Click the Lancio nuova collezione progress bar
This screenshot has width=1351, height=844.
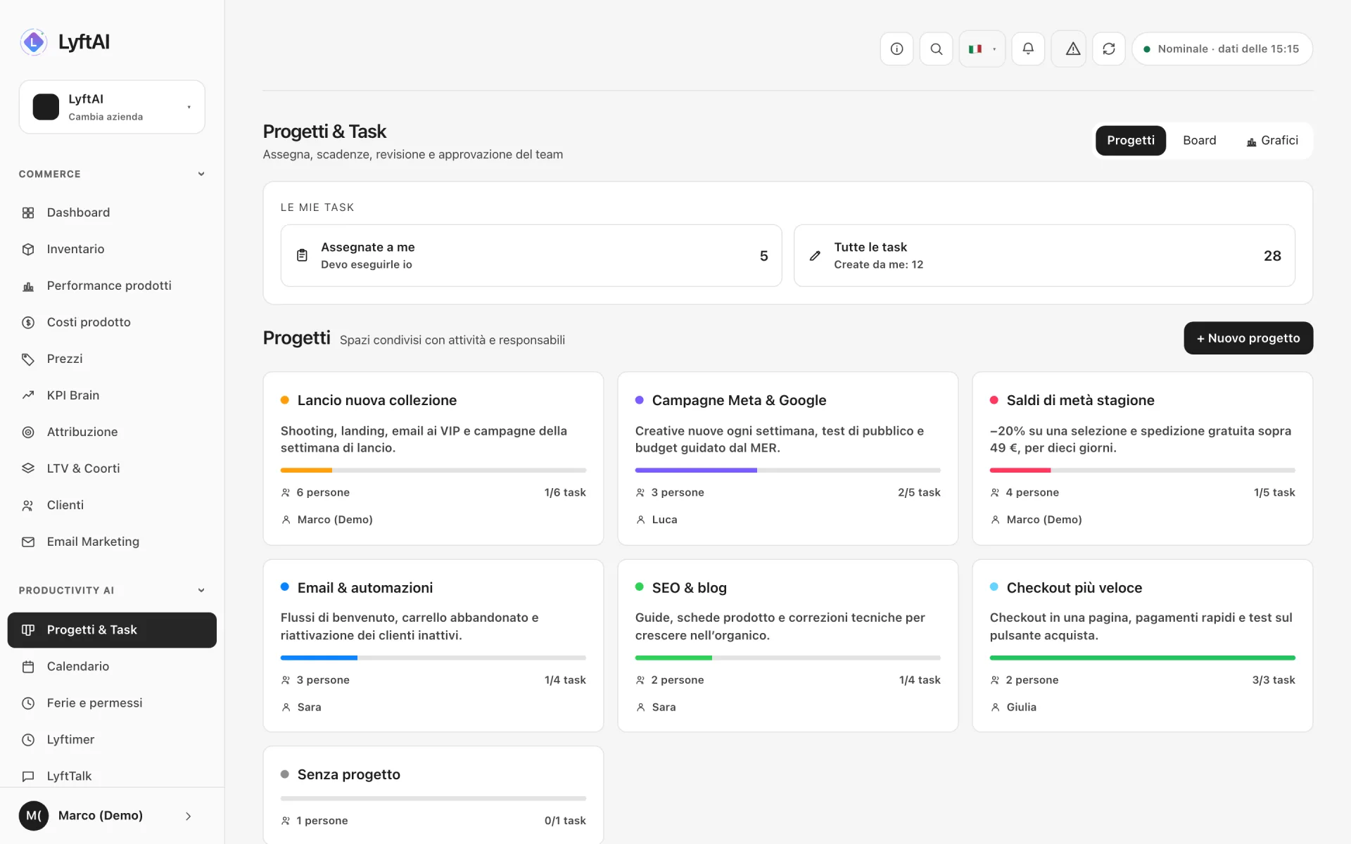pos(433,470)
